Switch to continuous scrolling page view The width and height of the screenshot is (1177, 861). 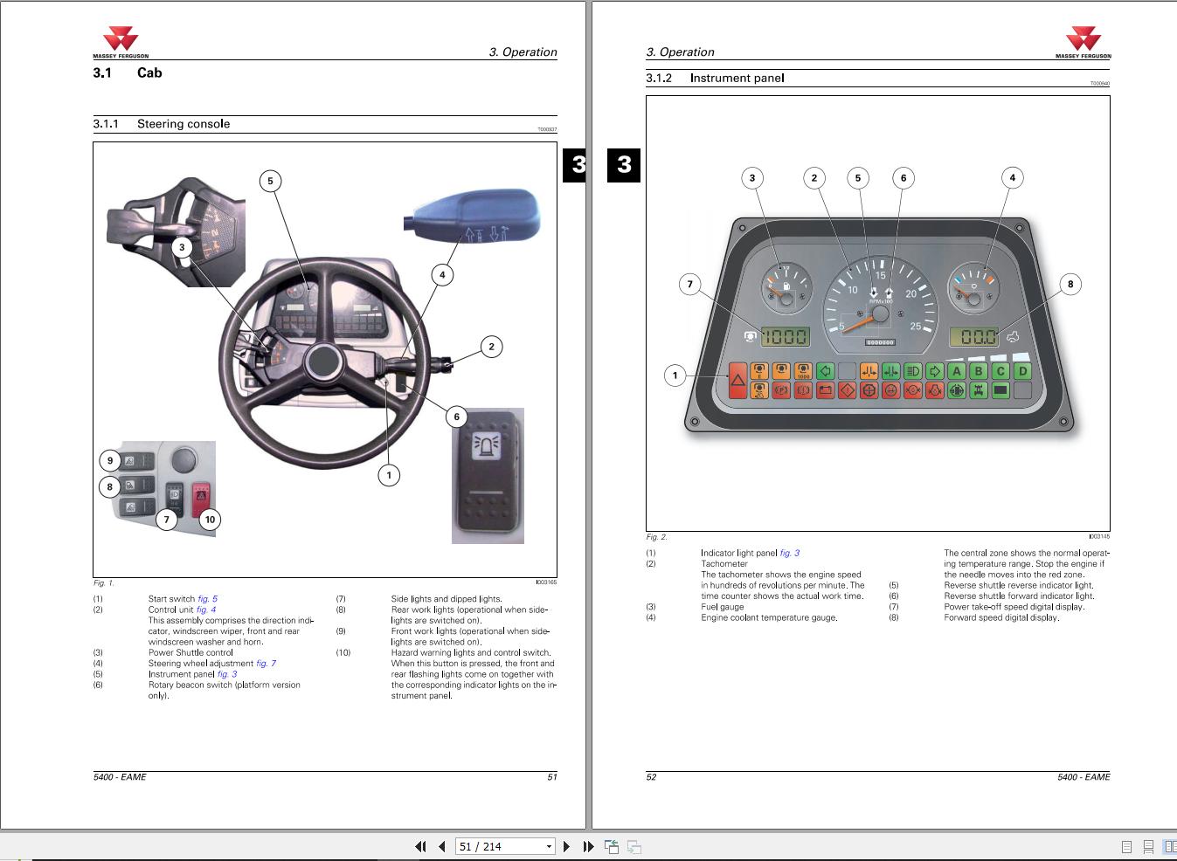click(1148, 846)
